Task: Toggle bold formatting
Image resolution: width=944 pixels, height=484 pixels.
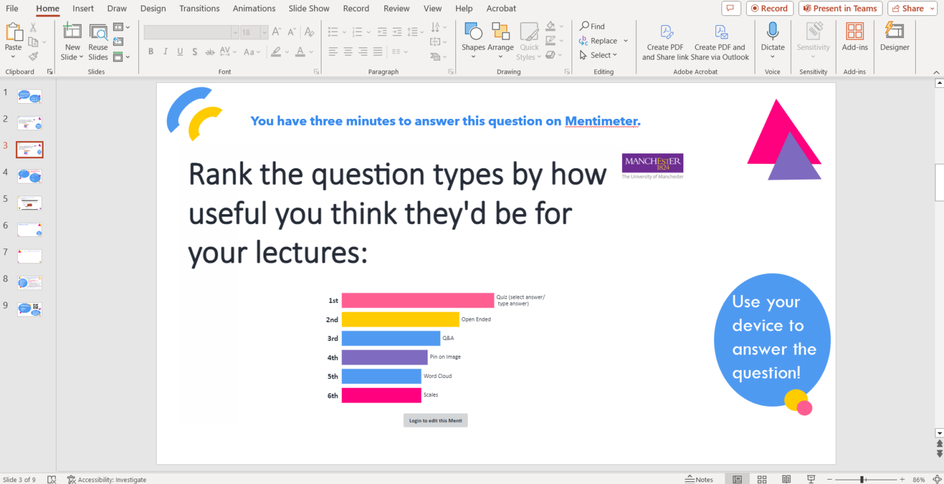Action: click(x=151, y=52)
